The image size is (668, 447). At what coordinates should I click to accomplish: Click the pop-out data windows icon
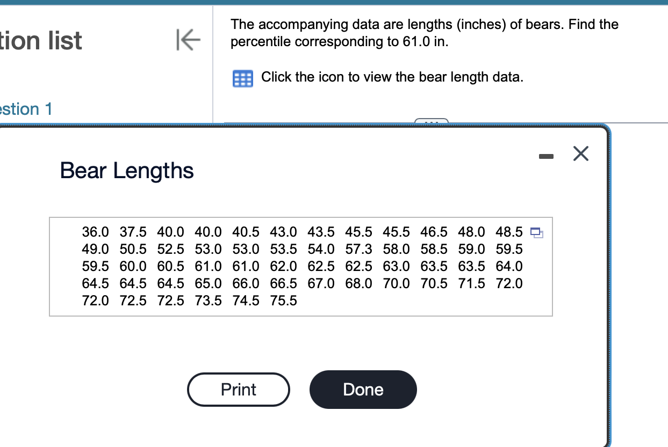(538, 234)
